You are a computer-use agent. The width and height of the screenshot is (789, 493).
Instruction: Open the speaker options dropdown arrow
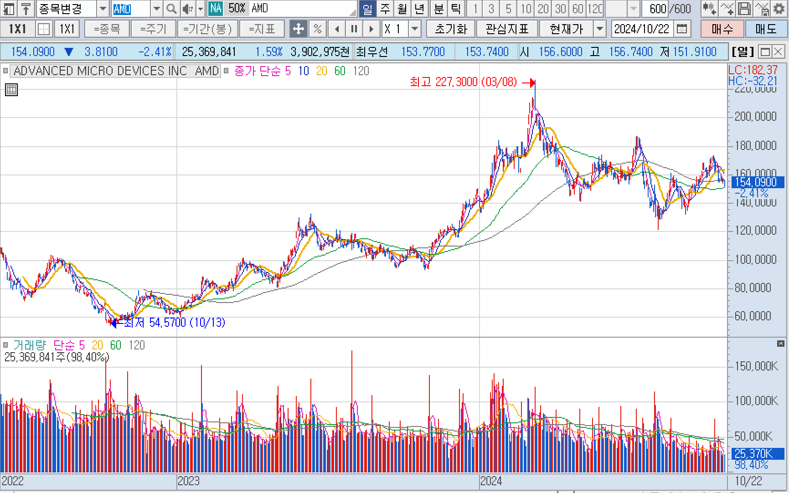click(200, 9)
